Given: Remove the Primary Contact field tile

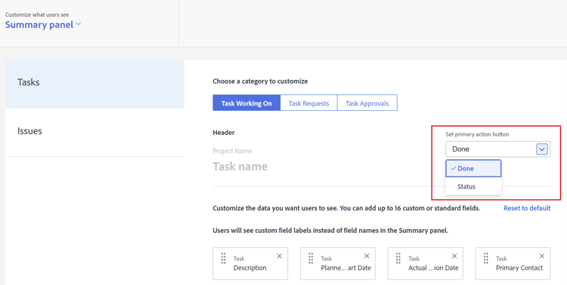Looking at the screenshot, I should pyautogui.click(x=542, y=256).
